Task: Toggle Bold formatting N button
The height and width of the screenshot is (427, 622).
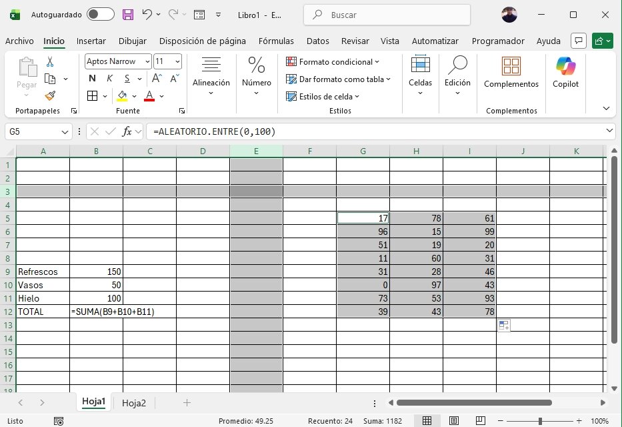Action: [x=92, y=78]
